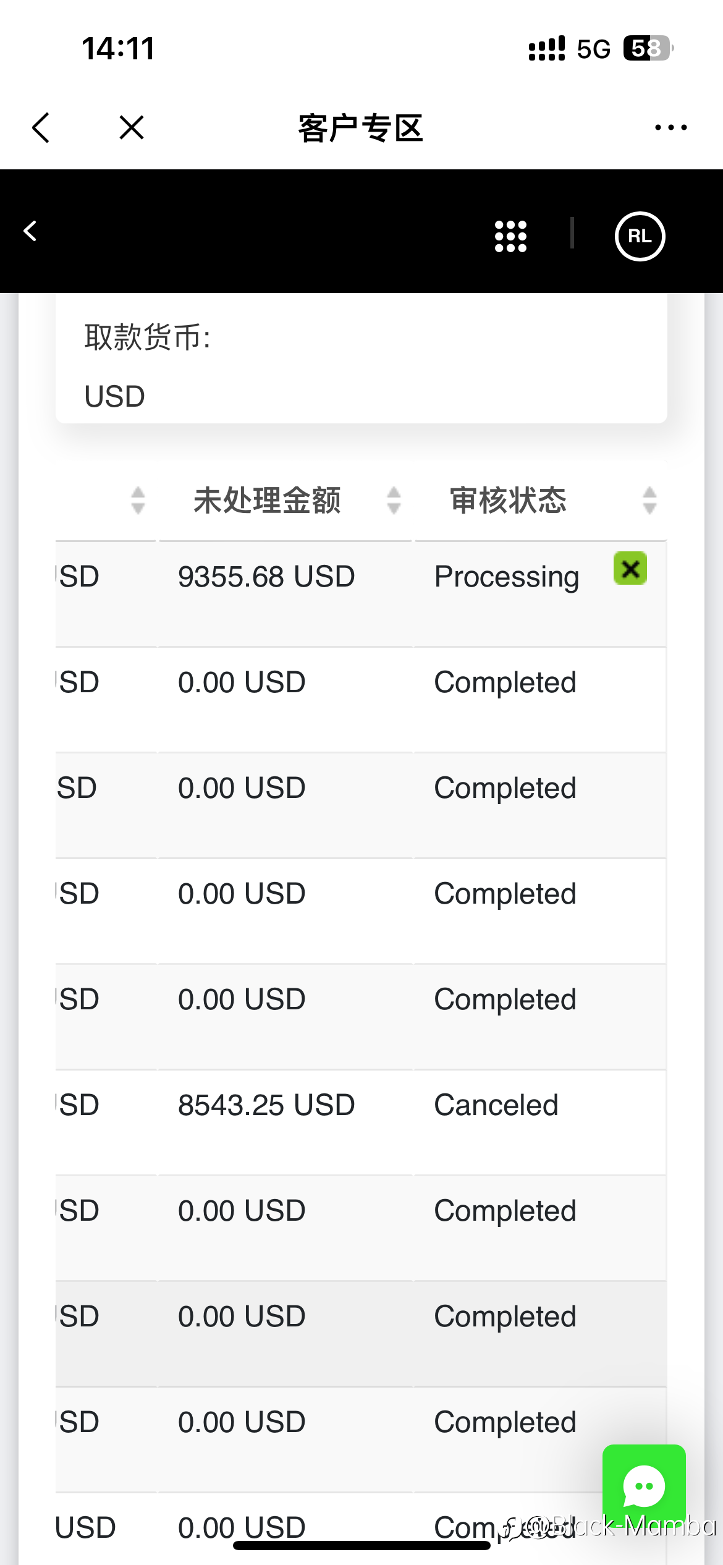The image size is (723, 1565).
Task: Select the 审核状态 column header
Action: tap(508, 500)
